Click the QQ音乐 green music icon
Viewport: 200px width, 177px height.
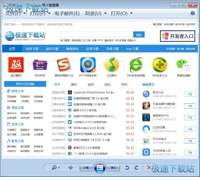pos(112,65)
